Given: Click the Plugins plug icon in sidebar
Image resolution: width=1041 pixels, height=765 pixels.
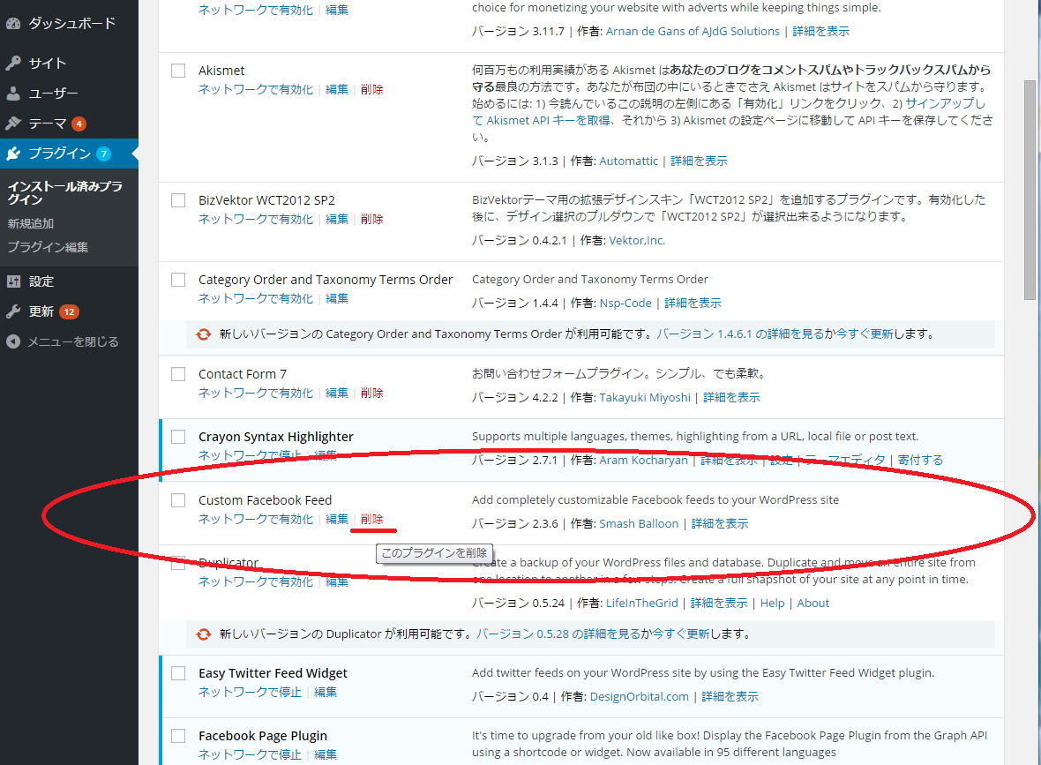Looking at the screenshot, I should coord(13,154).
